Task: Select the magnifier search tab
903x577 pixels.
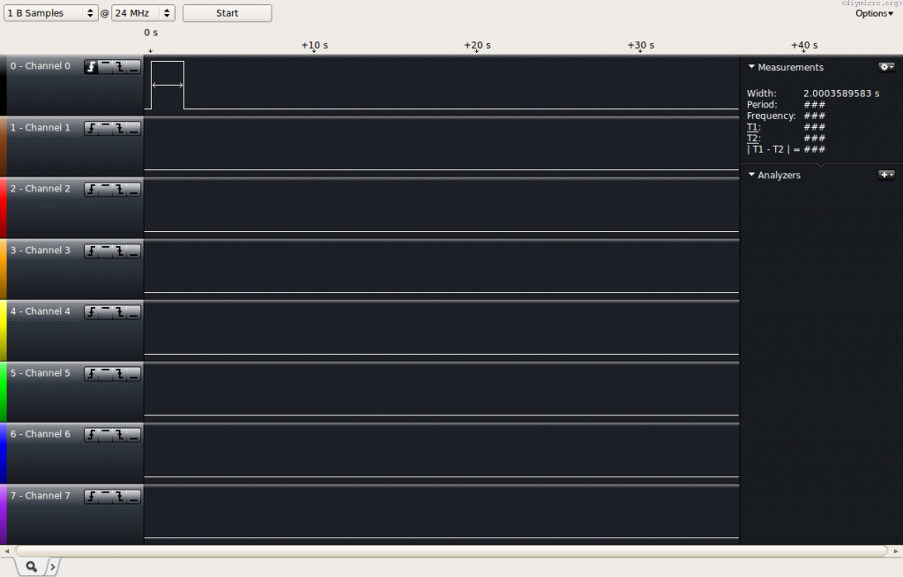Action: point(31,566)
